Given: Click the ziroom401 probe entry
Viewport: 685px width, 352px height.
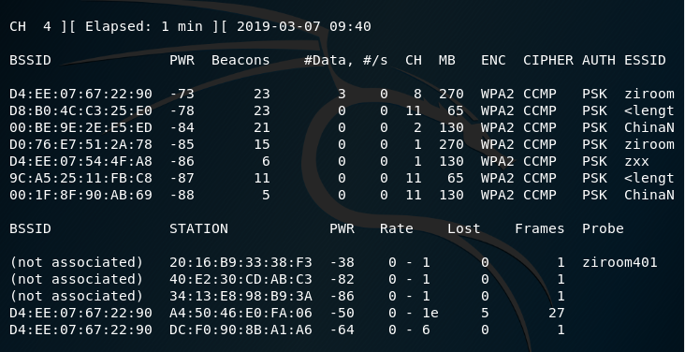Looking at the screenshot, I should coord(619,262).
